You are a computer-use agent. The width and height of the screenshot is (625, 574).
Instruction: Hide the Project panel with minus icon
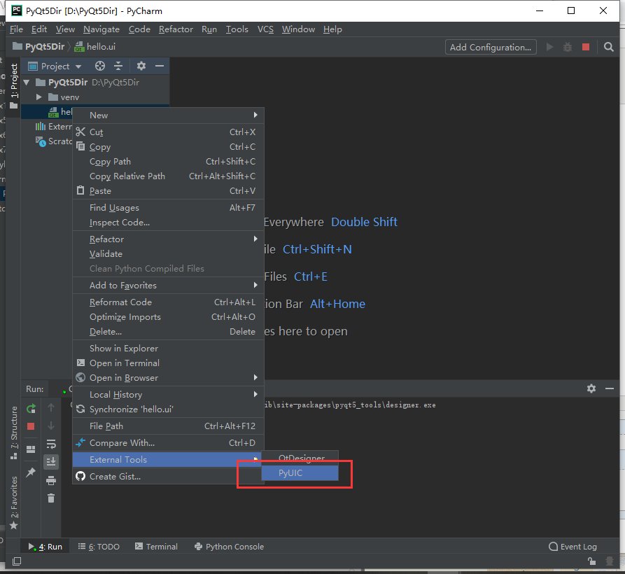pyautogui.click(x=160, y=66)
